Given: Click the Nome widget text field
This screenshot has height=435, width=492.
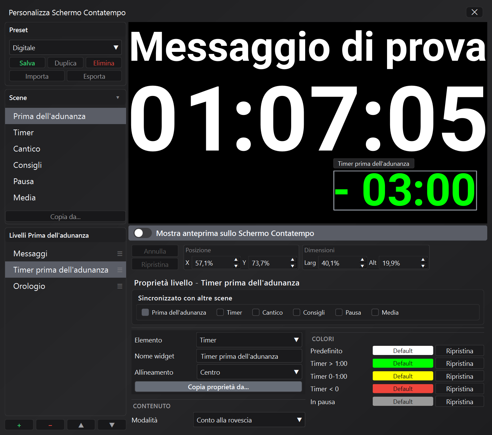Looking at the screenshot, I should point(249,356).
